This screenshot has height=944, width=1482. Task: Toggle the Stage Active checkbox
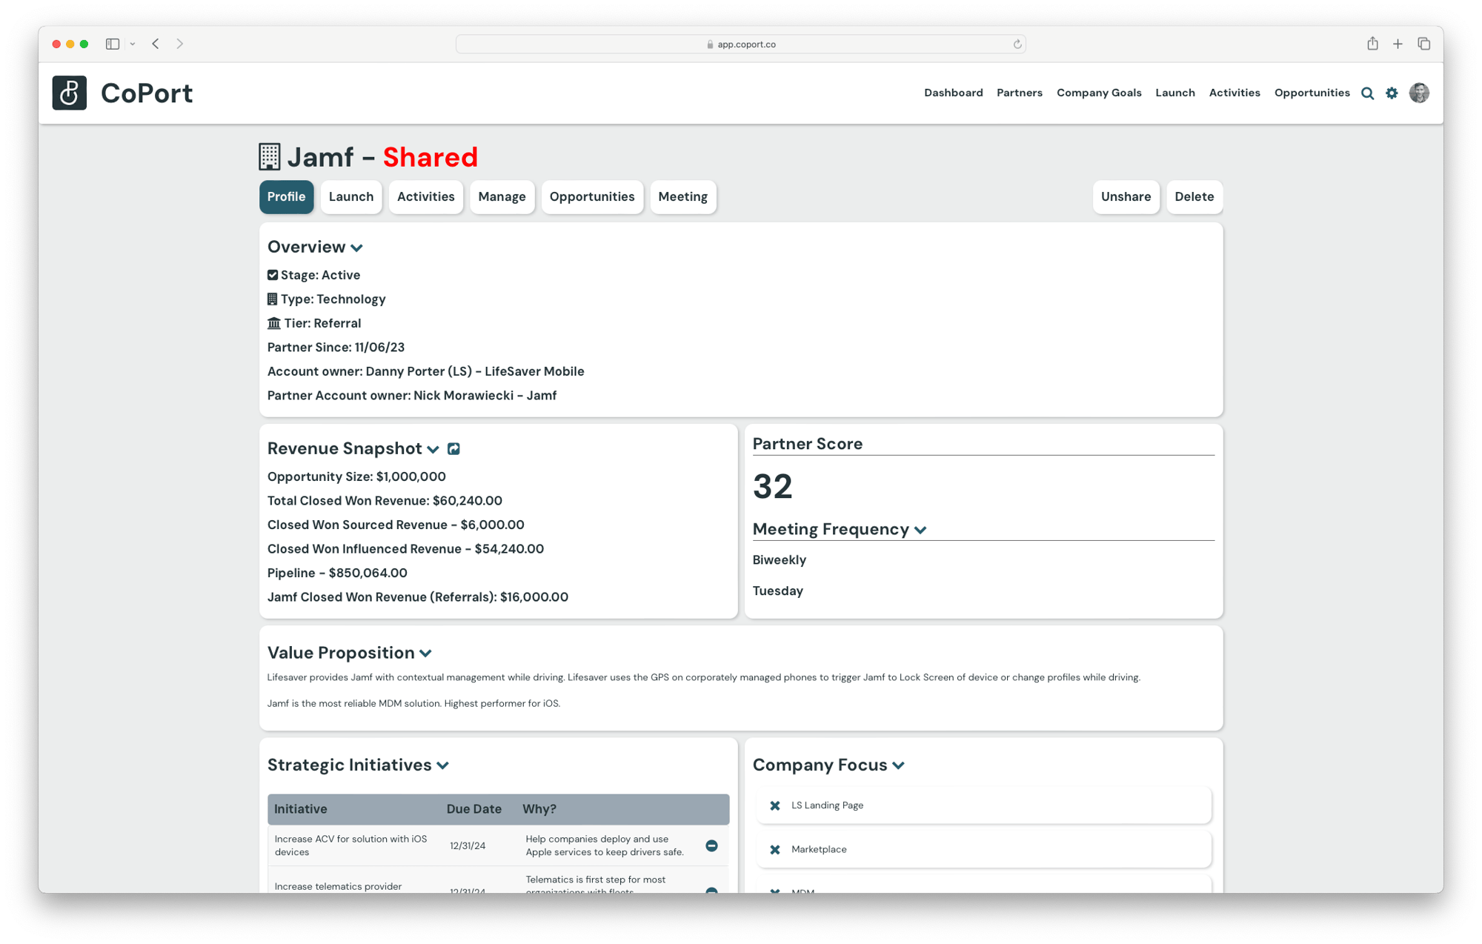(x=273, y=275)
